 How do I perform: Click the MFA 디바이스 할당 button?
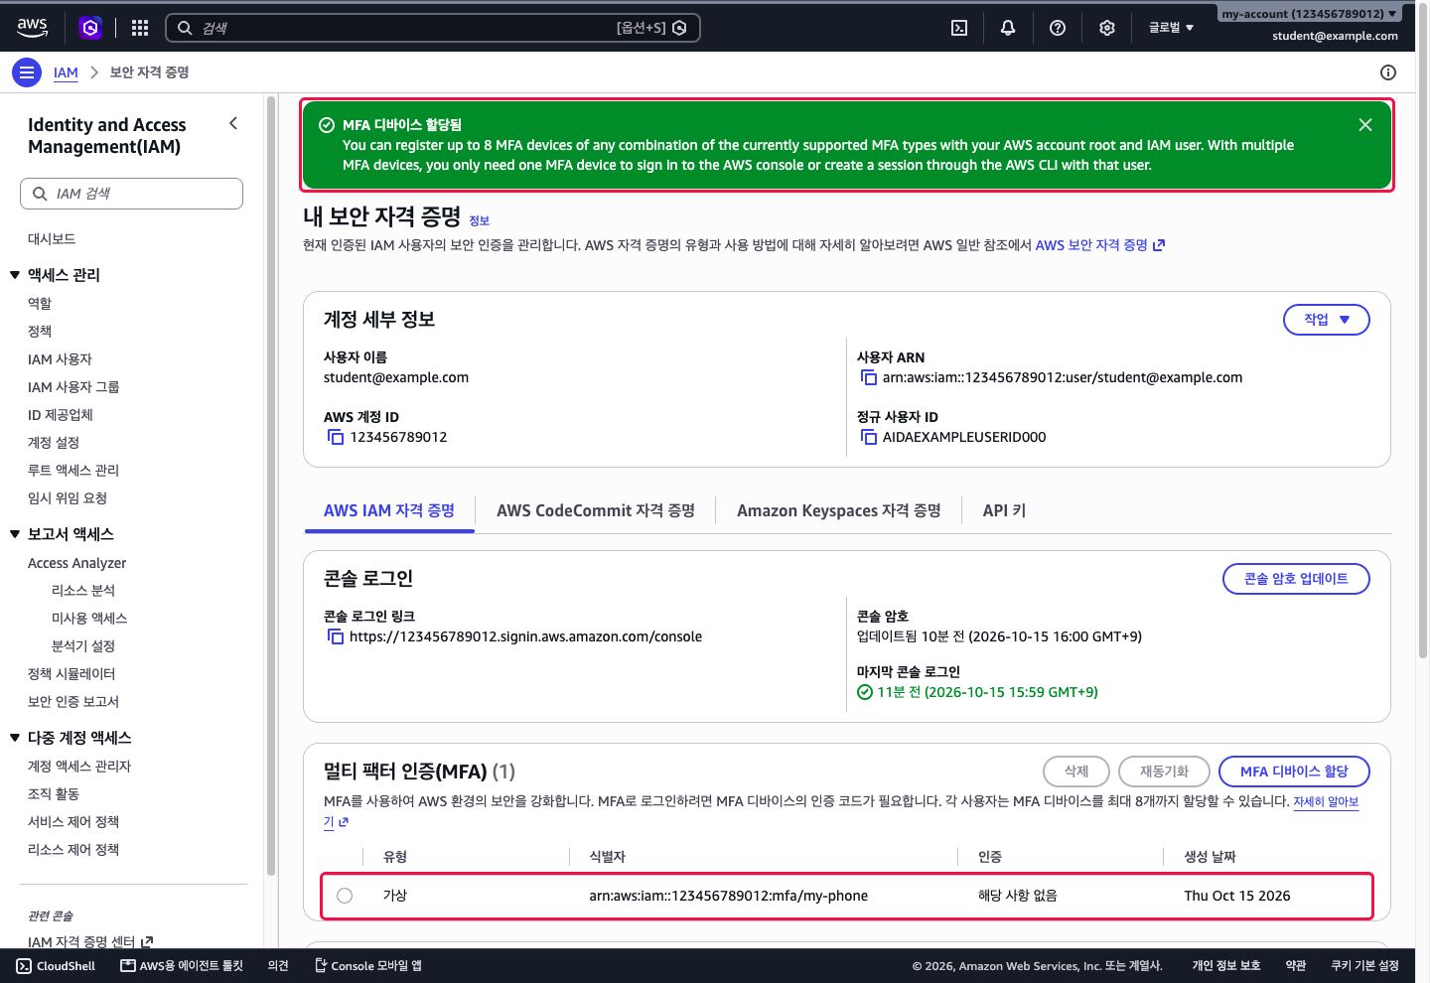[1294, 772]
